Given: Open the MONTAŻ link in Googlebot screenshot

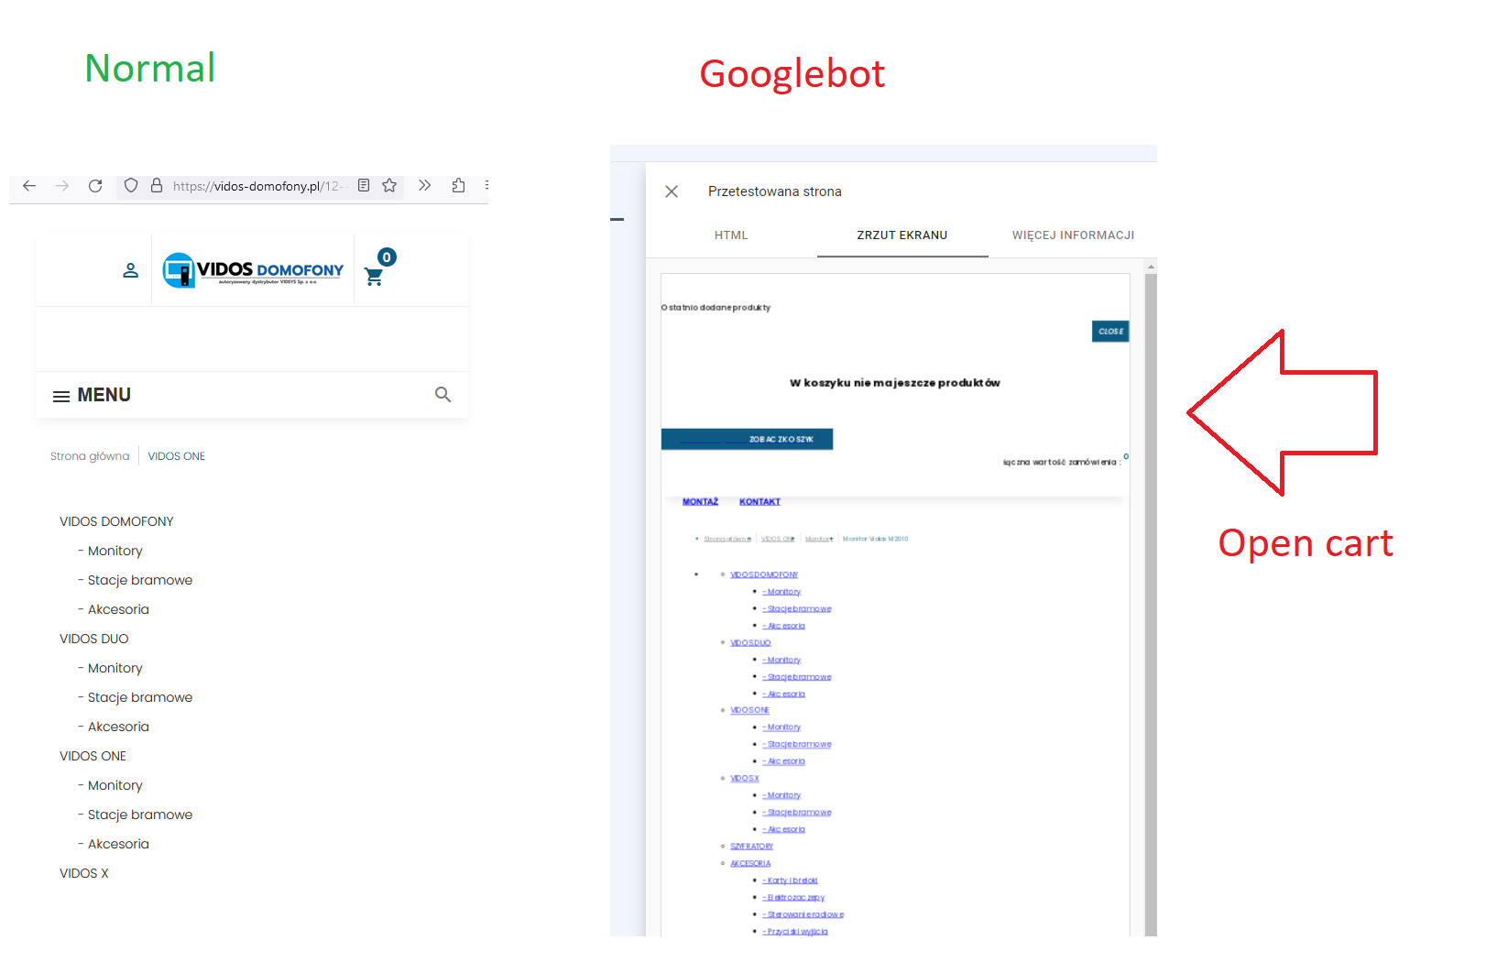Looking at the screenshot, I should coord(700,502).
